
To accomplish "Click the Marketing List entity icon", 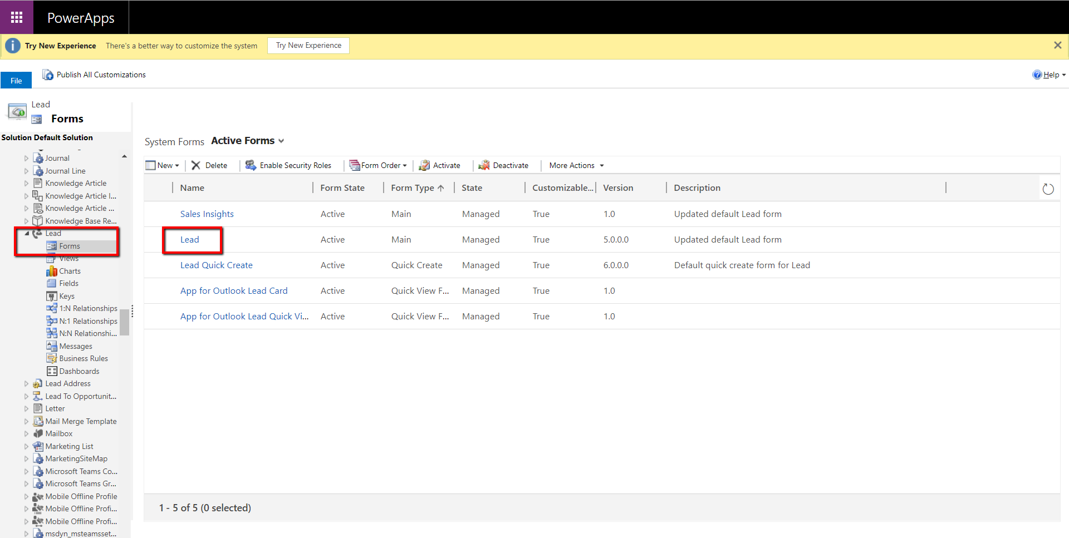I will click(x=38, y=446).
